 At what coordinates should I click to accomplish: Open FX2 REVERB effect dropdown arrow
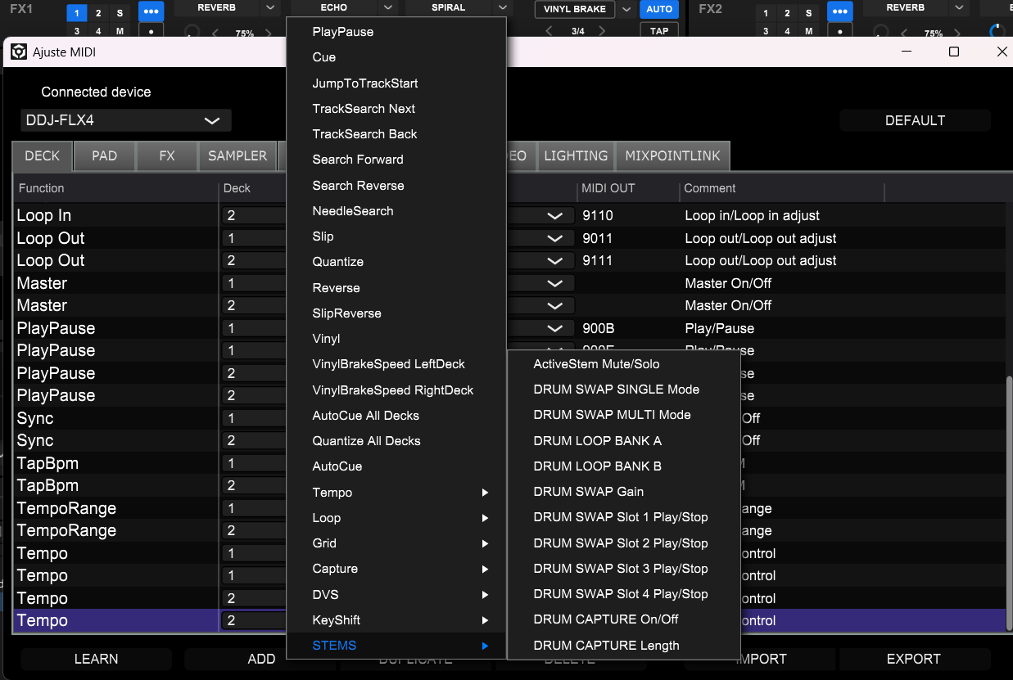tap(959, 7)
